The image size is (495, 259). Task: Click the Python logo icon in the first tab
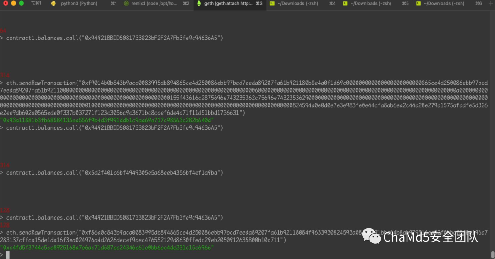coord(53,4)
